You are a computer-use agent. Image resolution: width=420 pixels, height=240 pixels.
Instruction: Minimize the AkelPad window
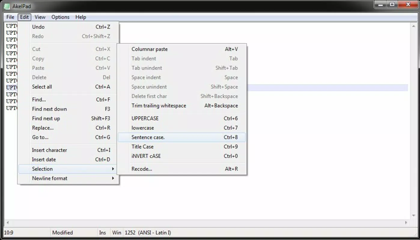point(381,4)
